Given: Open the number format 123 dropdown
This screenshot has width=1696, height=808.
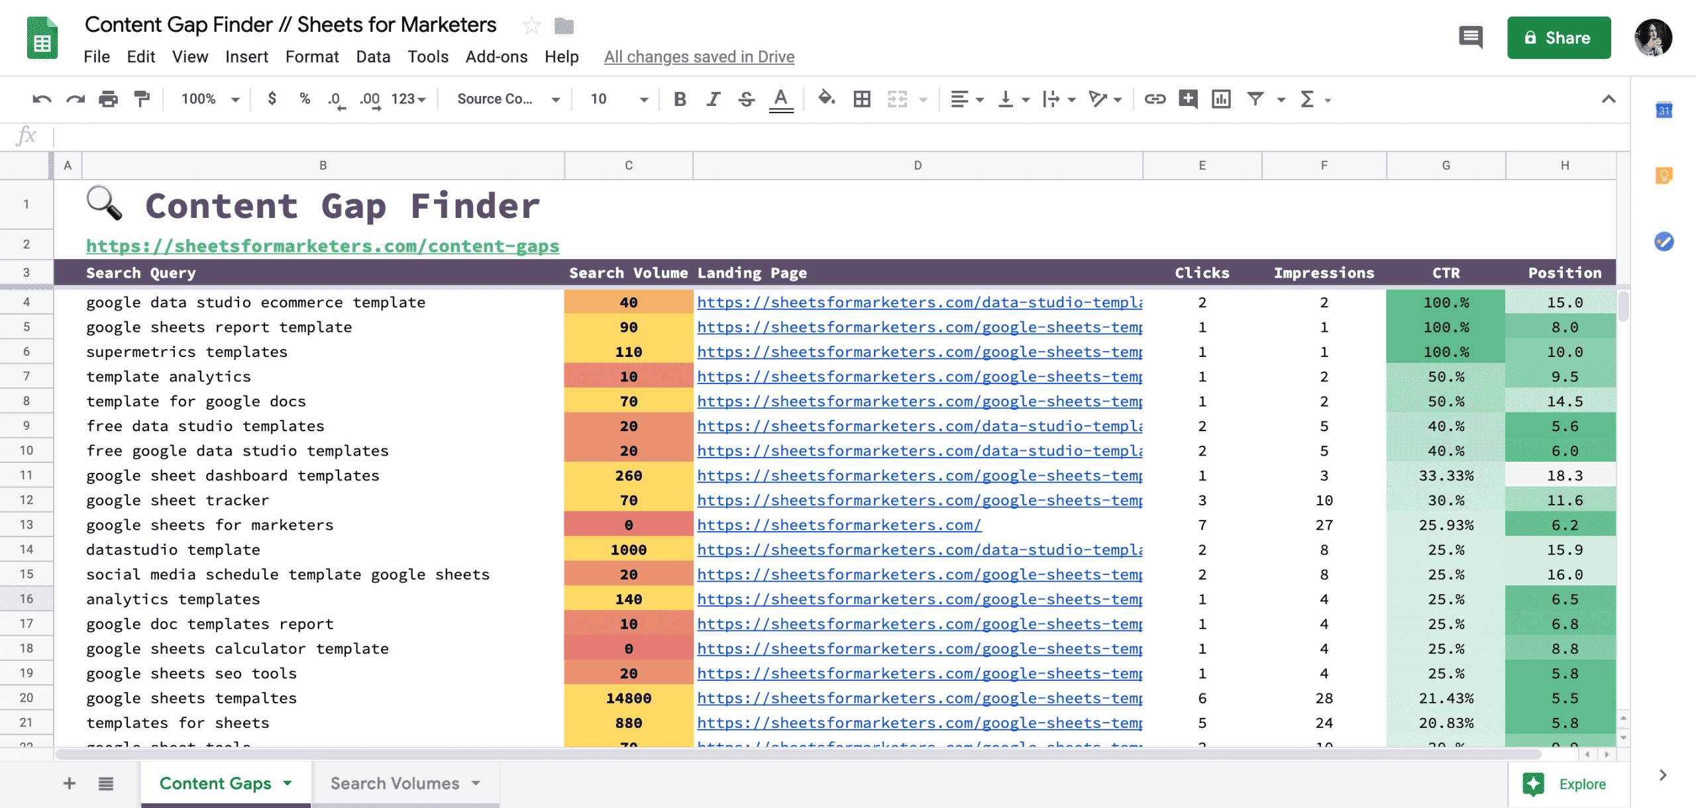Looking at the screenshot, I should (x=408, y=99).
